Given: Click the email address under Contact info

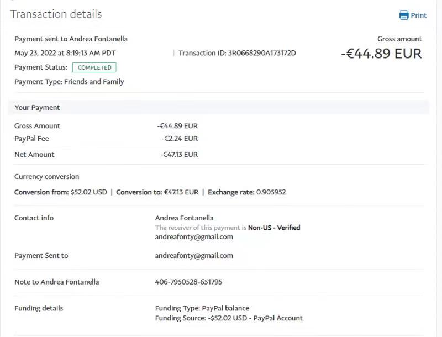Looking at the screenshot, I should [194, 236].
